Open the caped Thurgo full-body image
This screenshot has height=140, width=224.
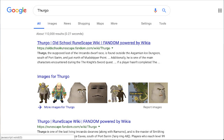coord(44,93)
